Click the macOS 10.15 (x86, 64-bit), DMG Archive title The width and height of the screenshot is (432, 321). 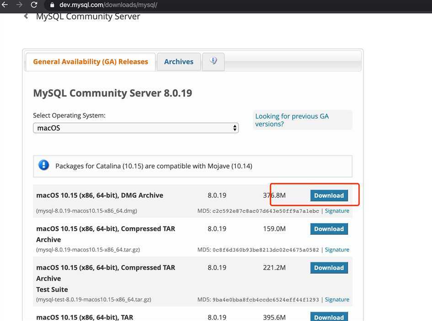pyautogui.click(x=100, y=195)
